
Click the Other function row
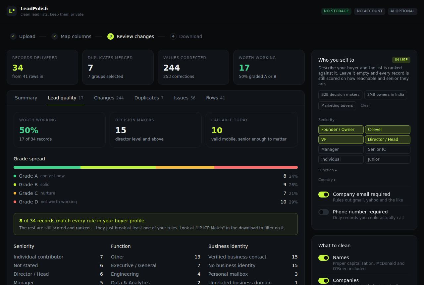click(x=156, y=257)
